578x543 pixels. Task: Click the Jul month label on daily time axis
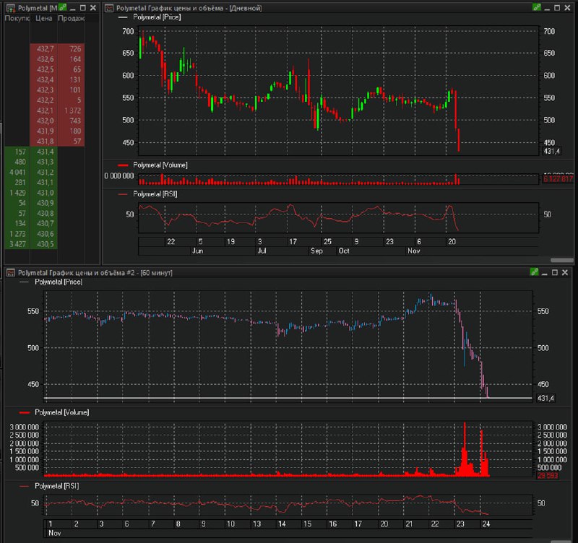click(x=262, y=251)
